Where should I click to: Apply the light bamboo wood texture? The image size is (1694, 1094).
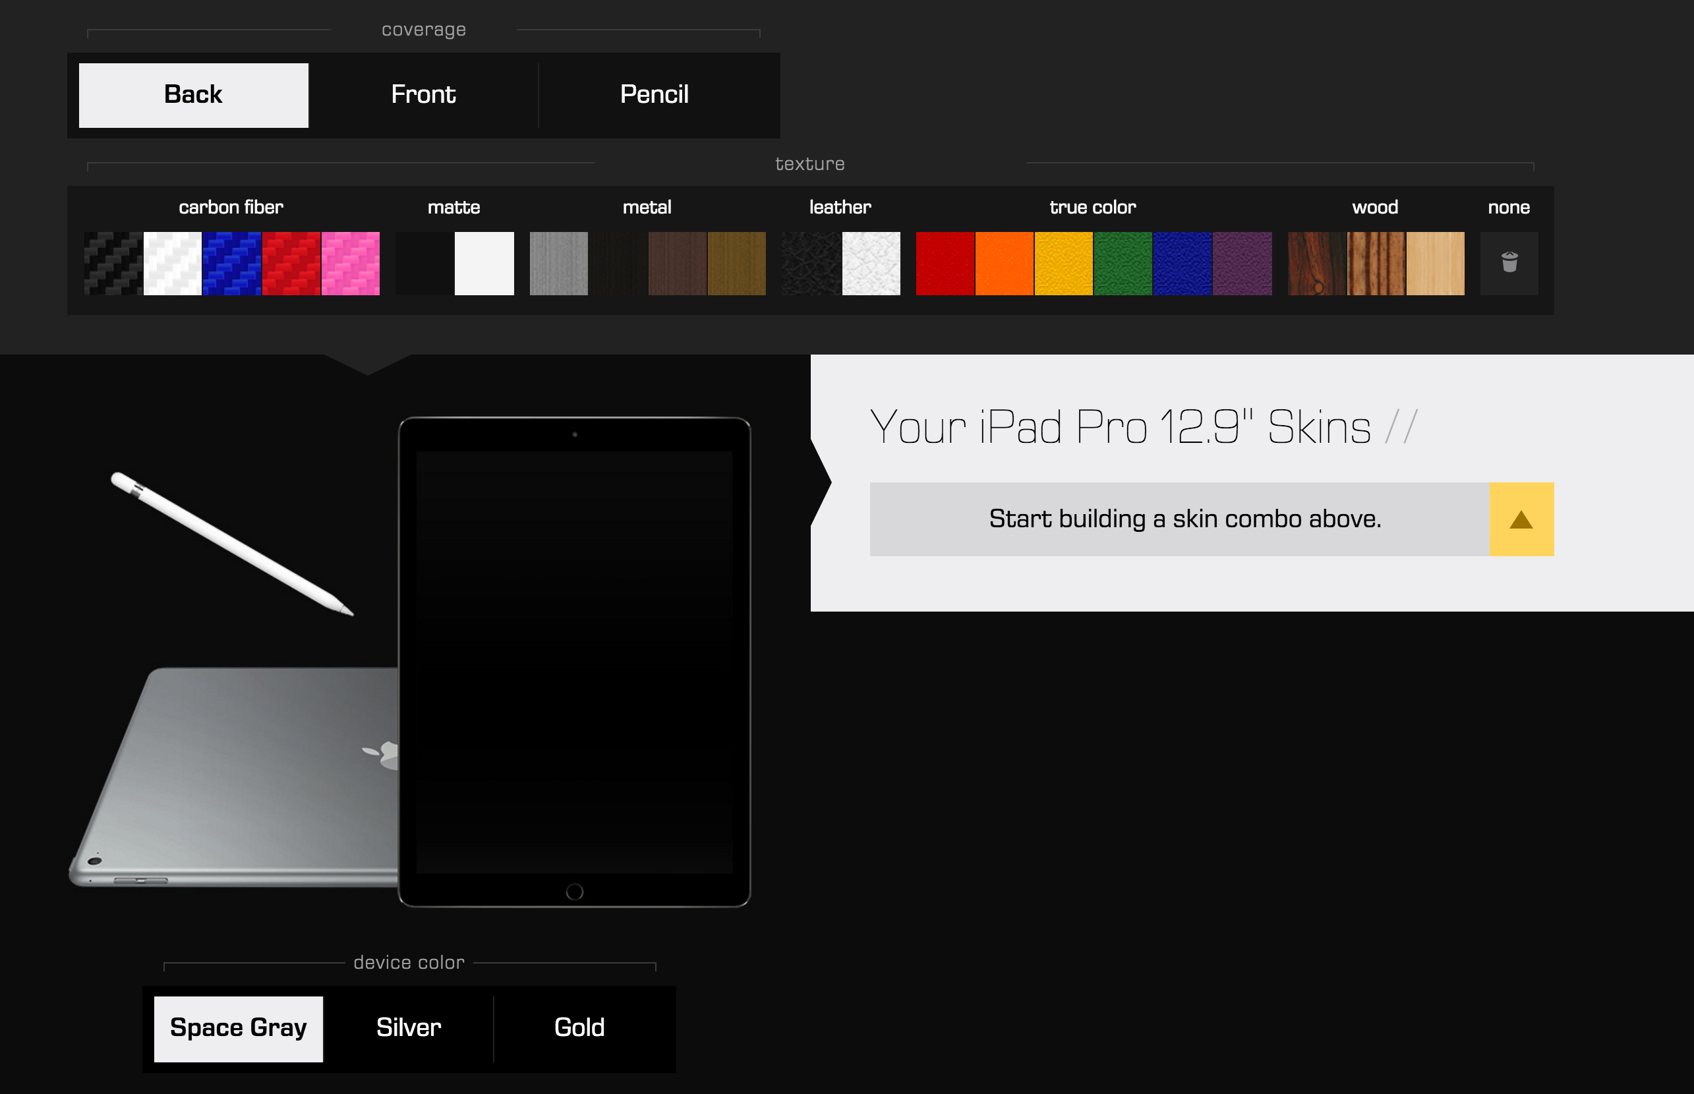(1436, 264)
